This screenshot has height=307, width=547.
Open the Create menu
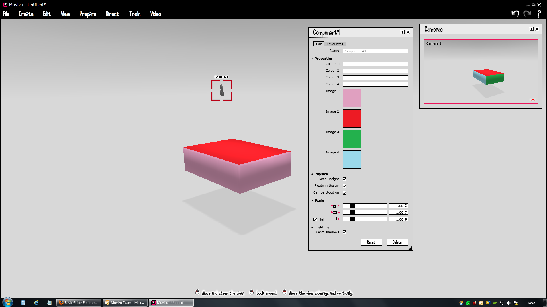tap(26, 14)
